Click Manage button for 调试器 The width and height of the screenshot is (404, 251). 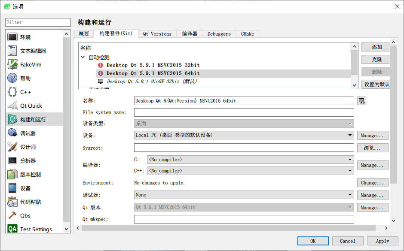pyautogui.click(x=373, y=195)
